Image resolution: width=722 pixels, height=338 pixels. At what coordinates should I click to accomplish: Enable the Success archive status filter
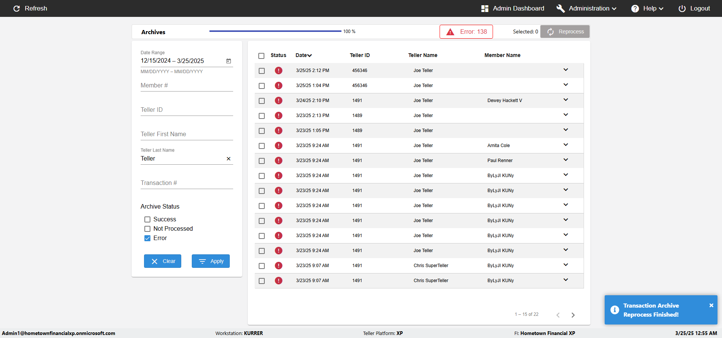(147, 219)
